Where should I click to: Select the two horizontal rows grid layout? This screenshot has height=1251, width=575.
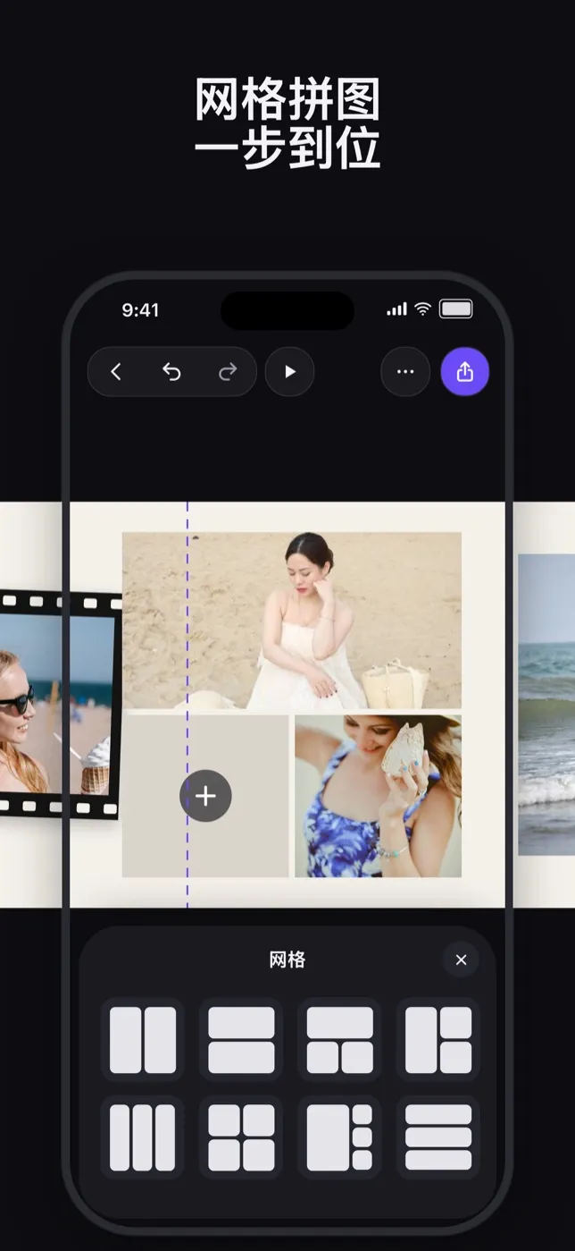click(x=241, y=1040)
